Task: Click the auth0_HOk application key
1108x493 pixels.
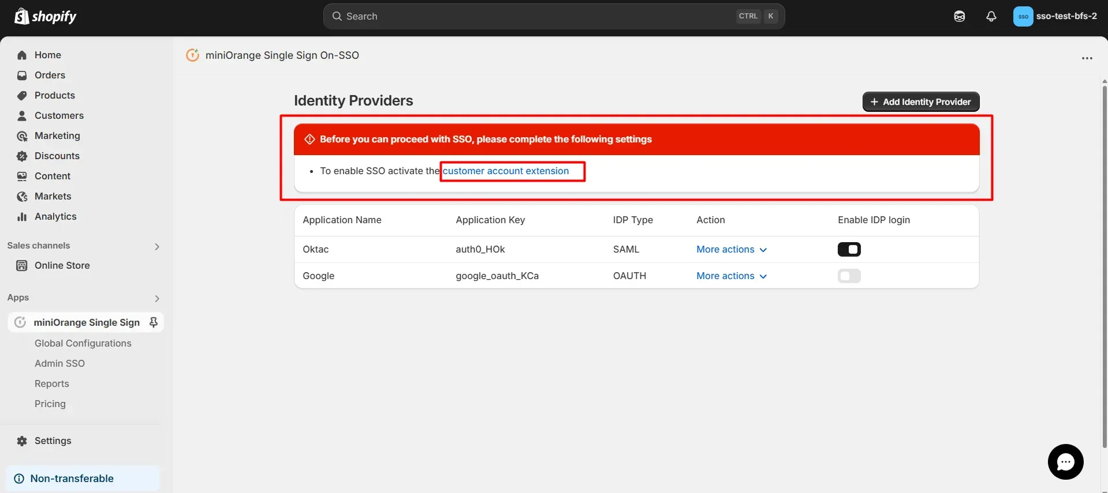Action: (480, 249)
